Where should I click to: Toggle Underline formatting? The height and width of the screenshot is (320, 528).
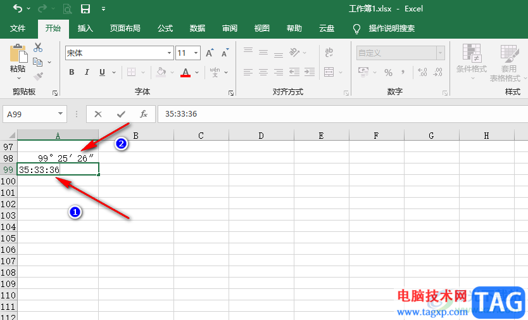click(x=103, y=72)
